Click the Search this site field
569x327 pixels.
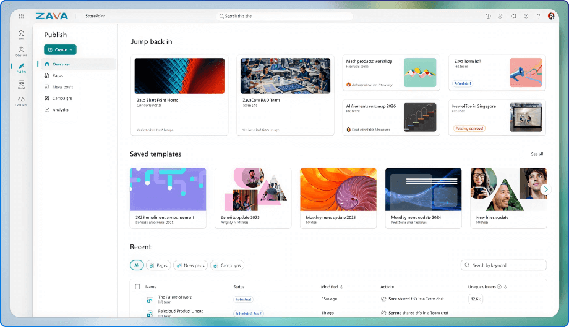(284, 16)
